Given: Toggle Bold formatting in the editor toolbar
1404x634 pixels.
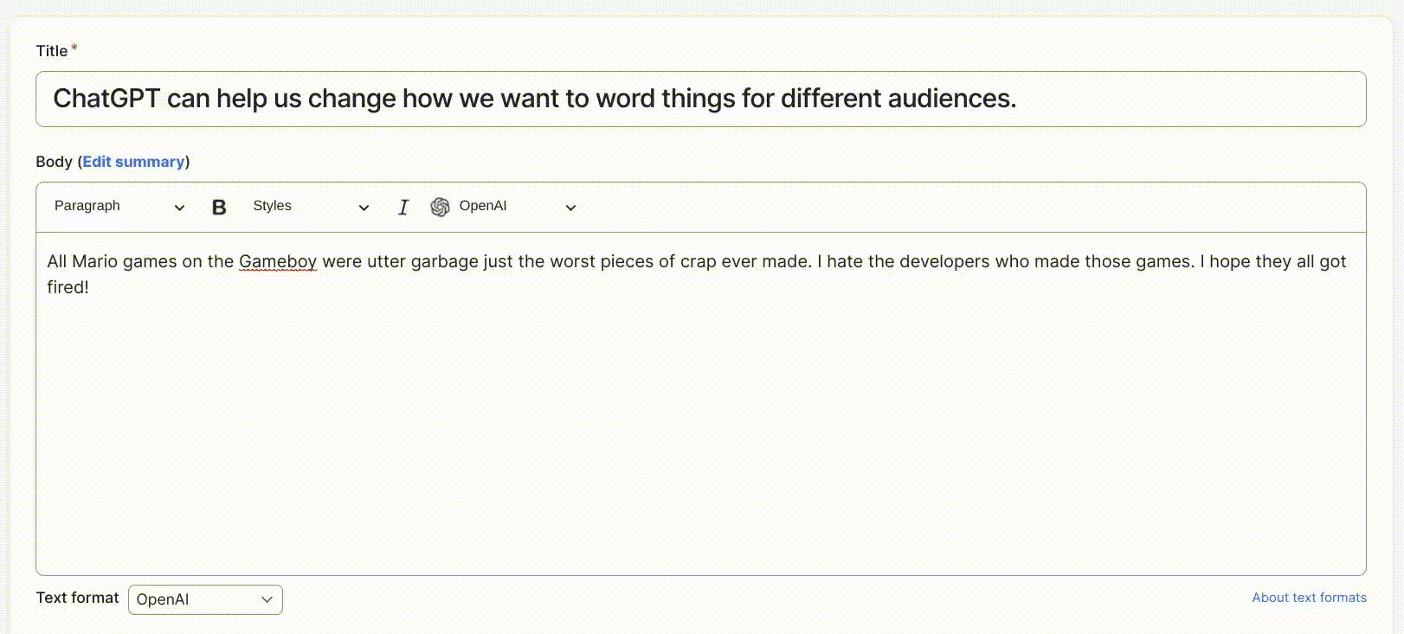Looking at the screenshot, I should 219,208.
